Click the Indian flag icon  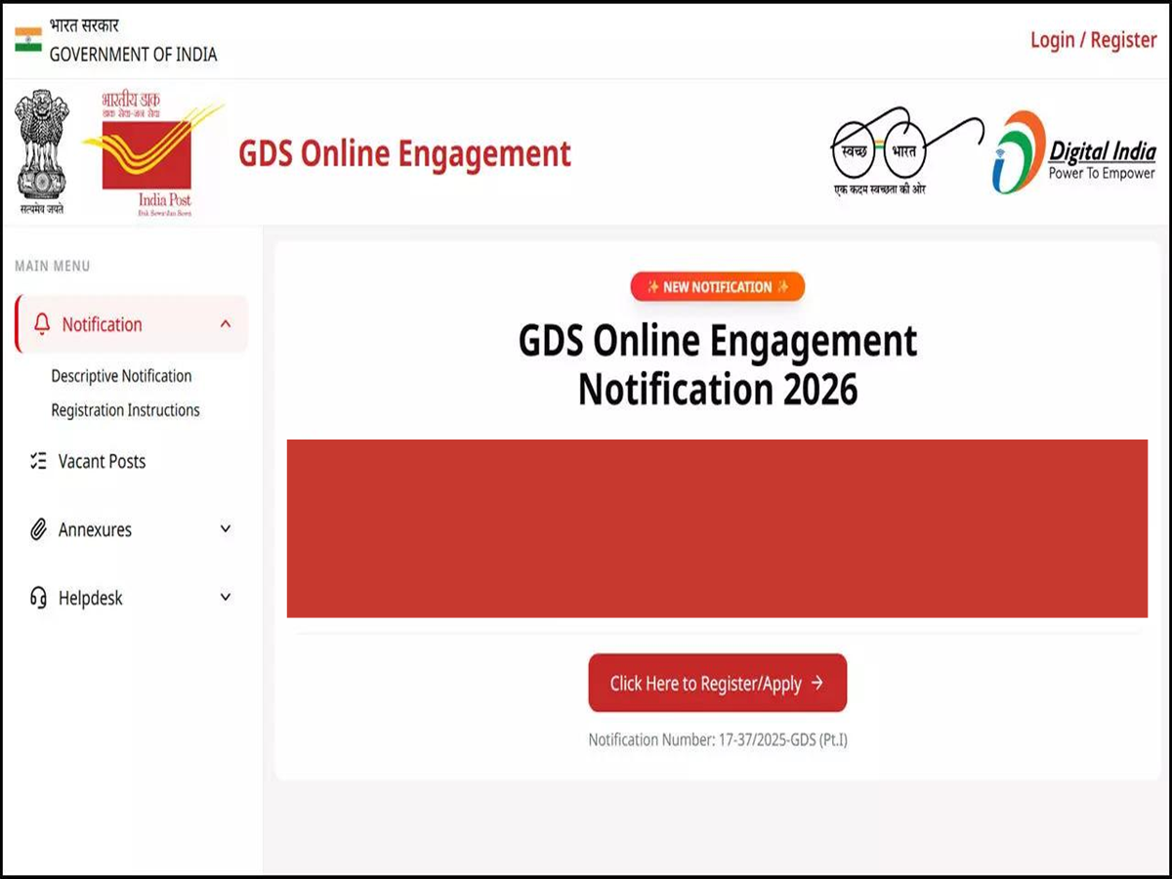pos(28,40)
